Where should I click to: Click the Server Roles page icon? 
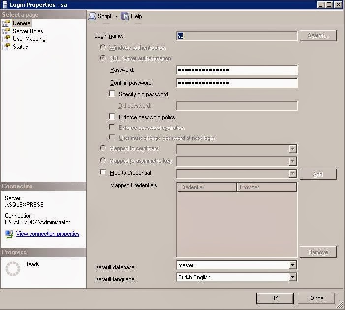coord(6,31)
